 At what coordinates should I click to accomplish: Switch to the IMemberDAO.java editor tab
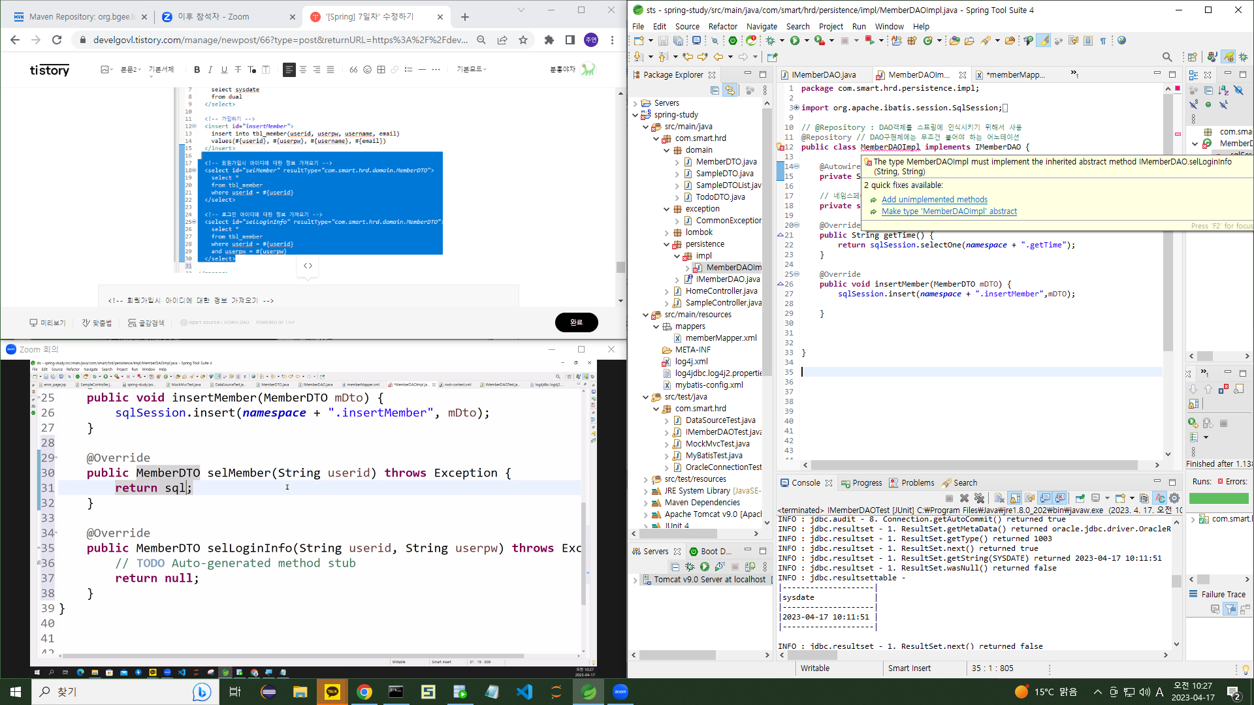coord(823,75)
